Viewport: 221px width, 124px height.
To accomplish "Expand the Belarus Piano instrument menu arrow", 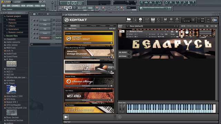I will pos(128,31).
